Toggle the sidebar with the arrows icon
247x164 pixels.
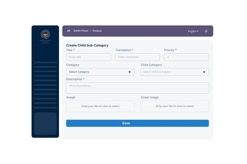tap(69, 31)
